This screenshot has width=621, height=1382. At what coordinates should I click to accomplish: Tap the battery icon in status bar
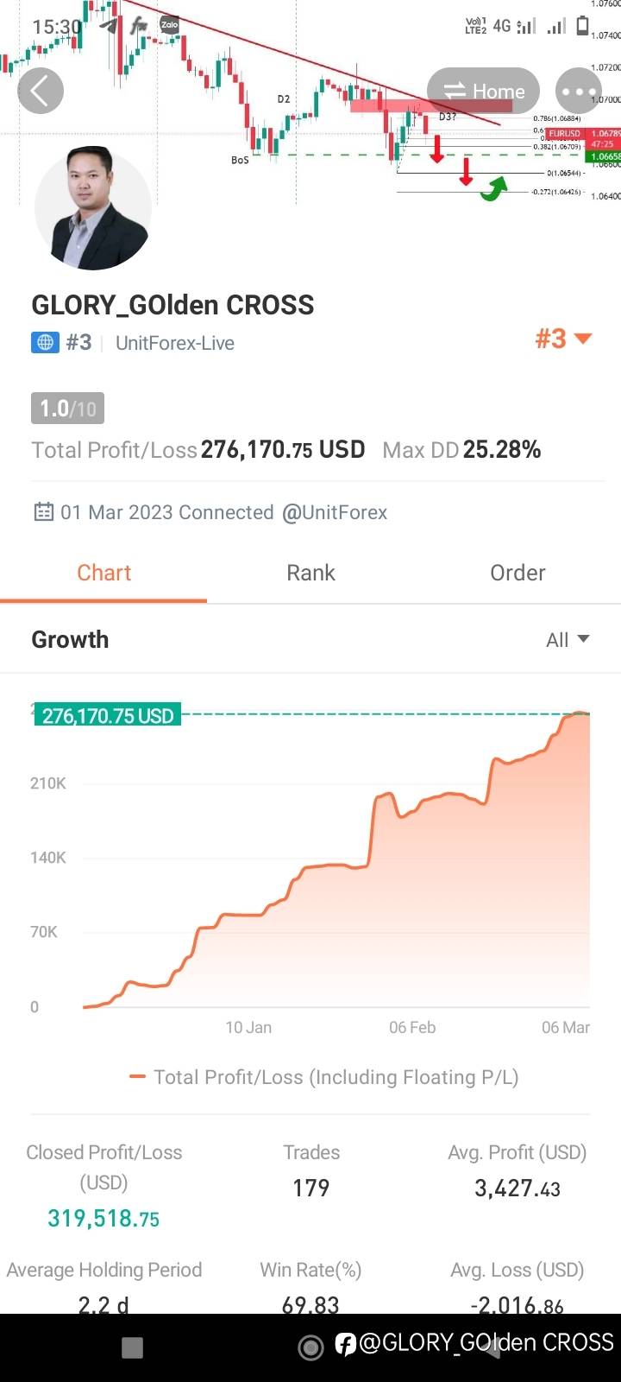point(582,27)
